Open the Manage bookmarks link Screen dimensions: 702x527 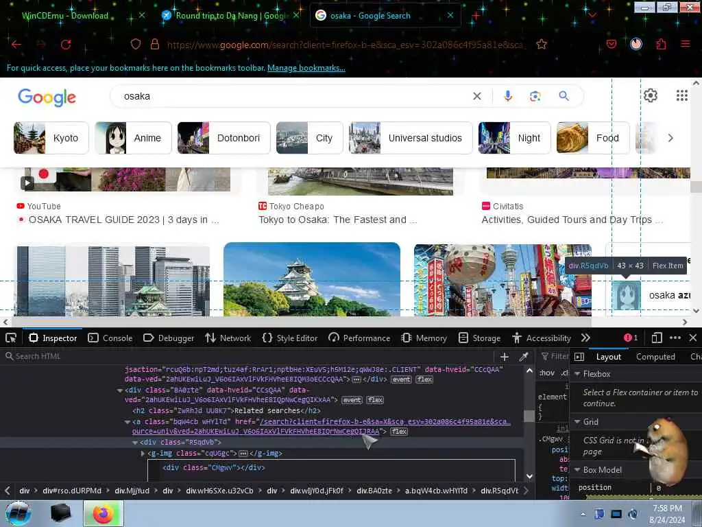(306, 68)
